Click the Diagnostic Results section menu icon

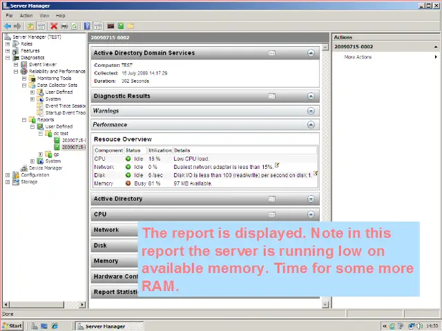pyautogui.click(x=271, y=97)
